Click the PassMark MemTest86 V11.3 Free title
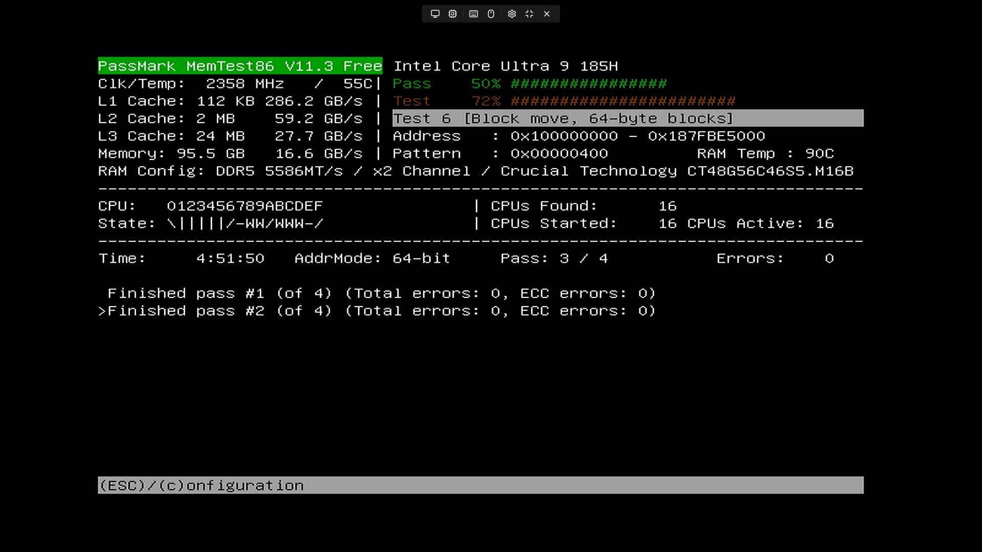Image resolution: width=982 pixels, height=552 pixels. tap(240, 66)
